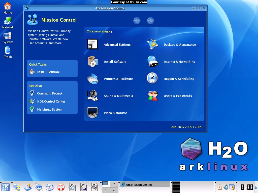
Task: Launch the notepad with pencil panel icon
Action: click(x=28, y=187)
